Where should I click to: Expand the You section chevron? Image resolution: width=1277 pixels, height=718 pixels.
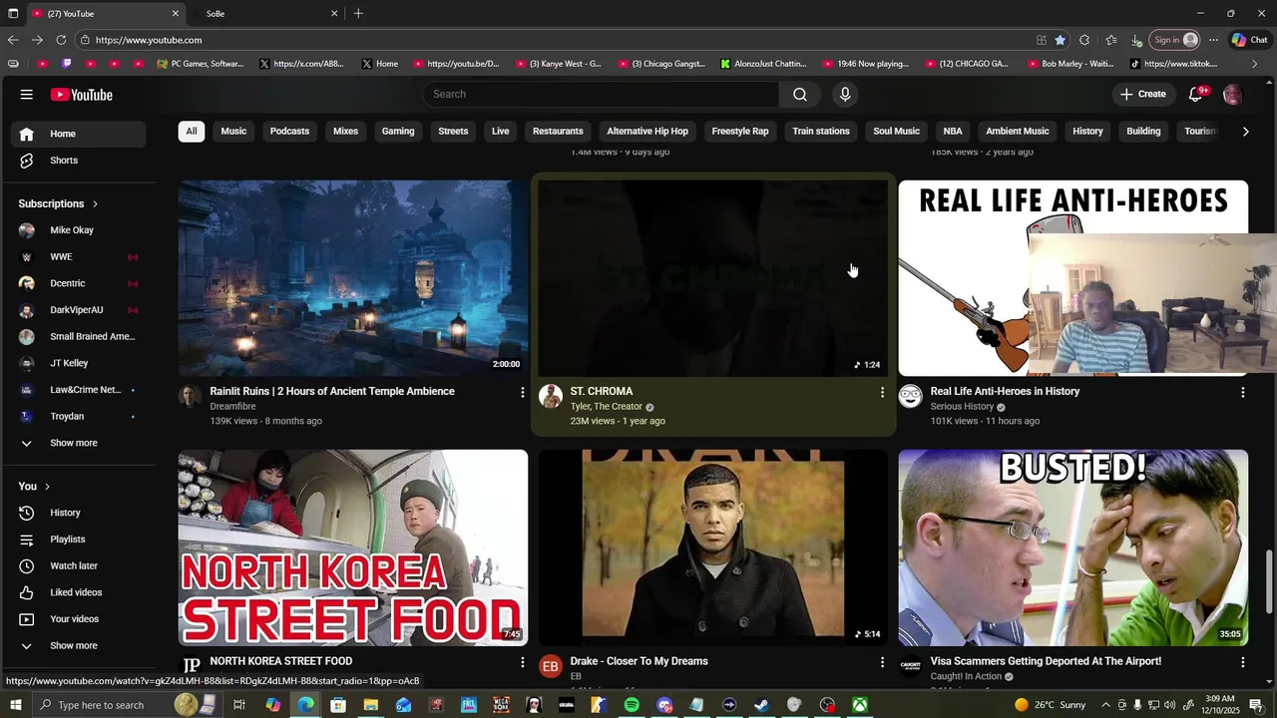[47, 487]
